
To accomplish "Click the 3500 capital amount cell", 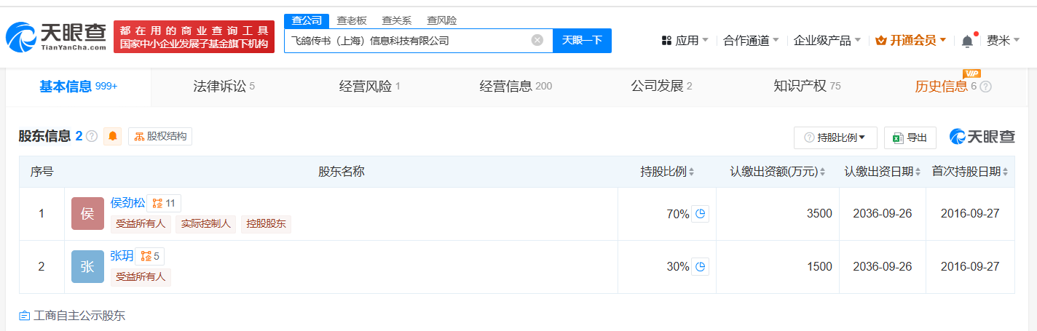I will click(x=778, y=214).
